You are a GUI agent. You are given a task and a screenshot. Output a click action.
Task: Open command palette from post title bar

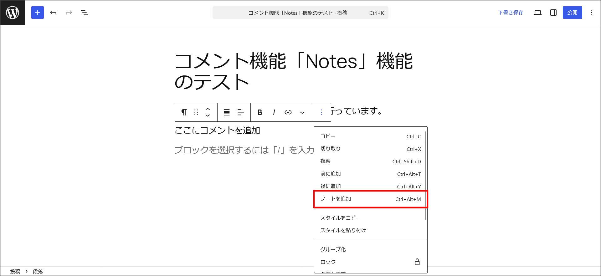tap(300, 13)
